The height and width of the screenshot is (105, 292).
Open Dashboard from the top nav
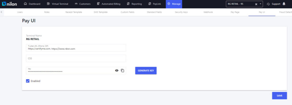(x=32, y=4)
